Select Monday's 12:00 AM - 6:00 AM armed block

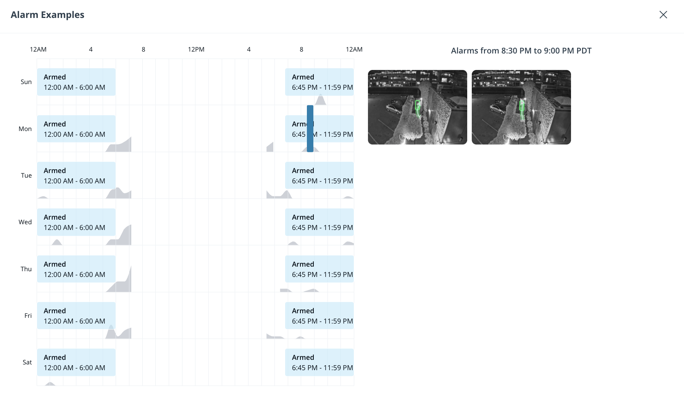(x=76, y=129)
